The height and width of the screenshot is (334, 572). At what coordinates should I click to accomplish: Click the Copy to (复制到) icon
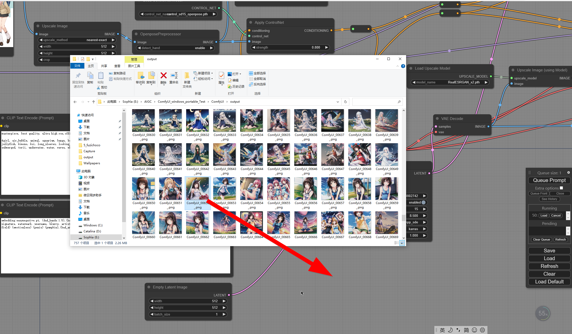click(151, 76)
